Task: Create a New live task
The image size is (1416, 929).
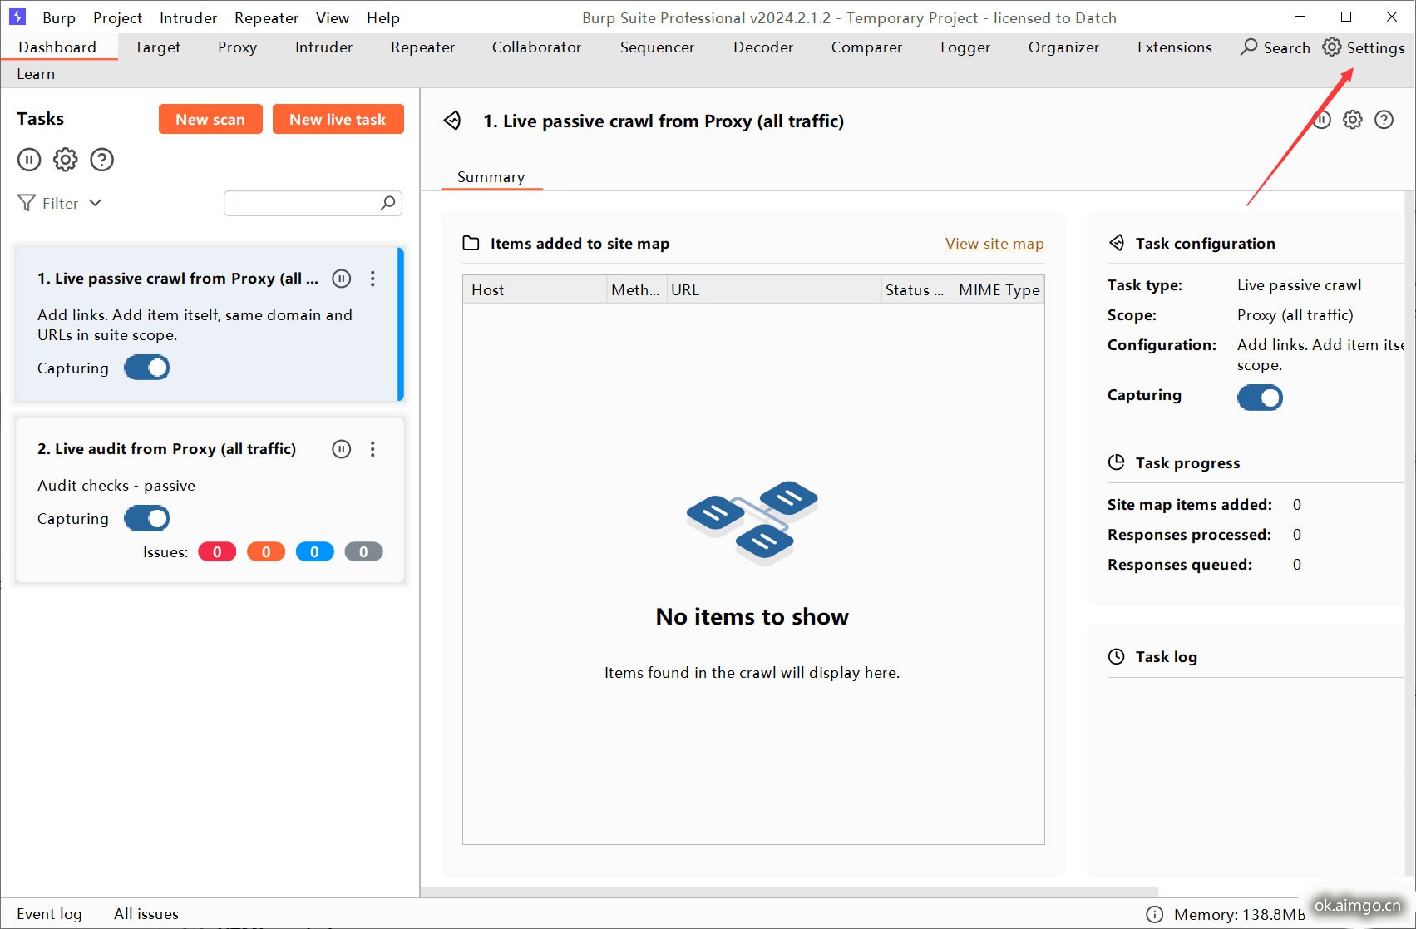Action: [338, 119]
